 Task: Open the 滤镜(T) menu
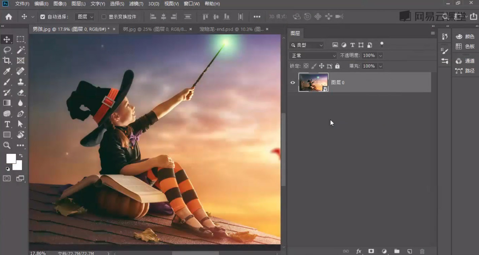pyautogui.click(x=136, y=4)
